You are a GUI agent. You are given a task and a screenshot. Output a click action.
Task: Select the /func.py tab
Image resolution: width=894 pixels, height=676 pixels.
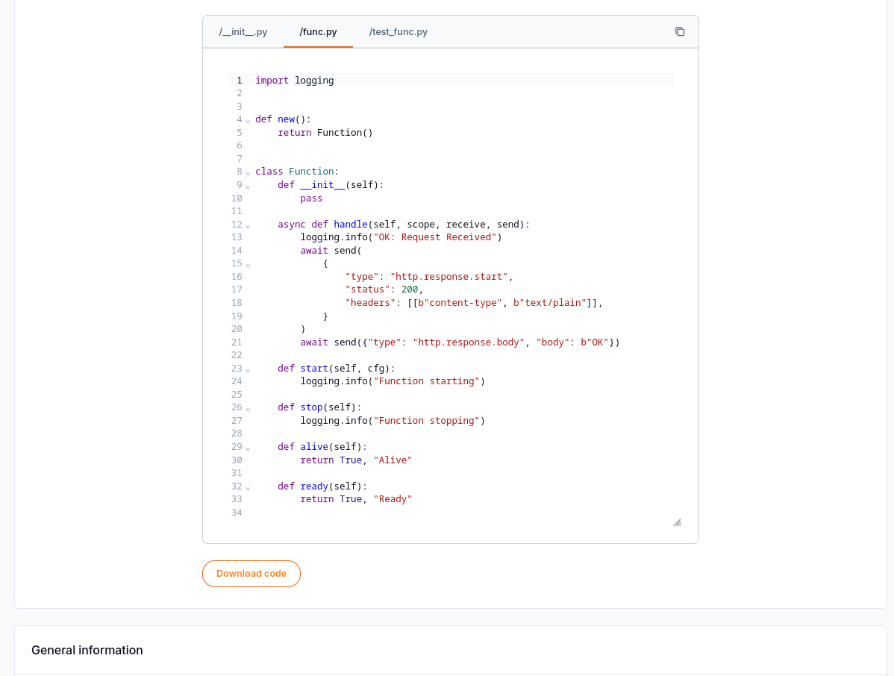pyautogui.click(x=318, y=32)
